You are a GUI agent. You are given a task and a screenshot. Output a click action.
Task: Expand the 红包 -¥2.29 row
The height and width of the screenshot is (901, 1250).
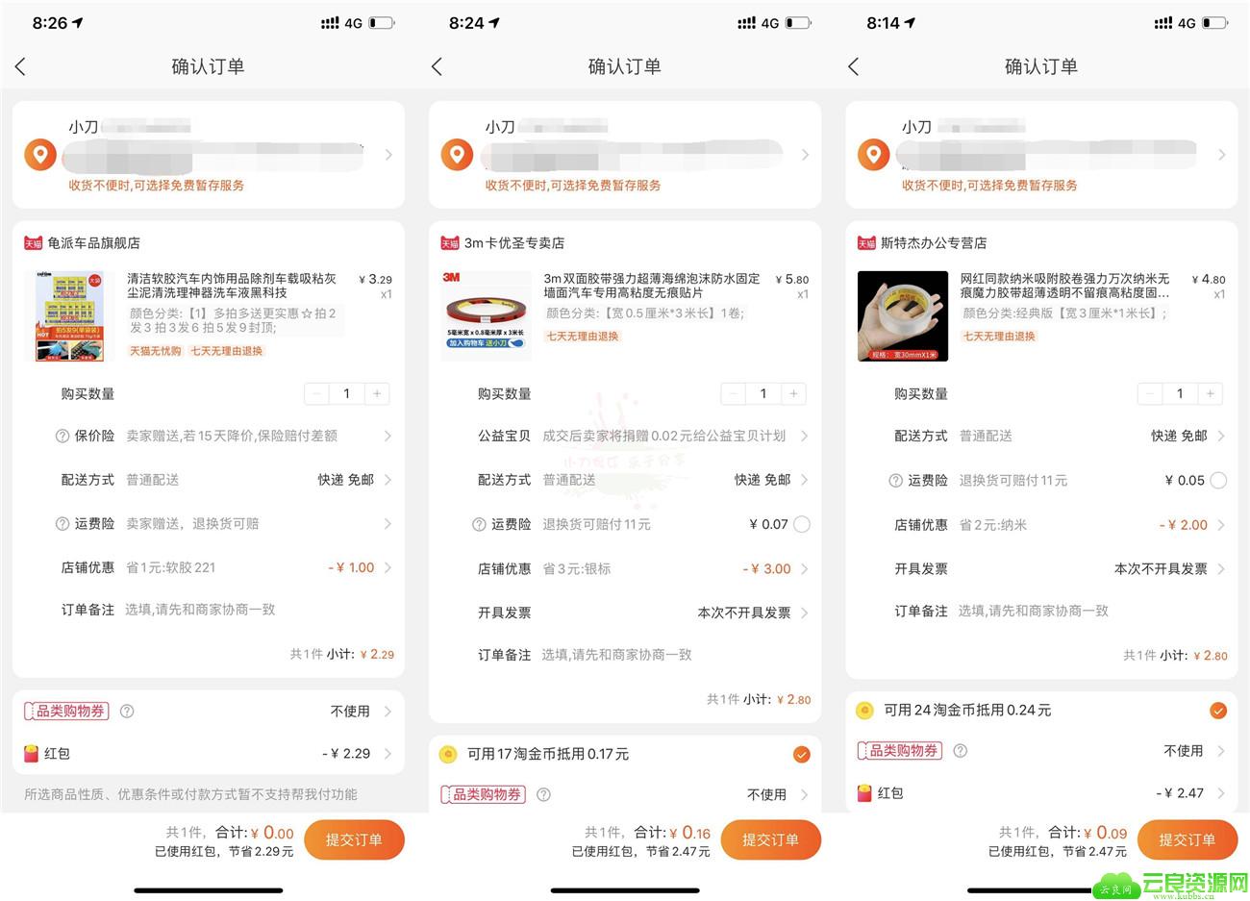tap(209, 753)
